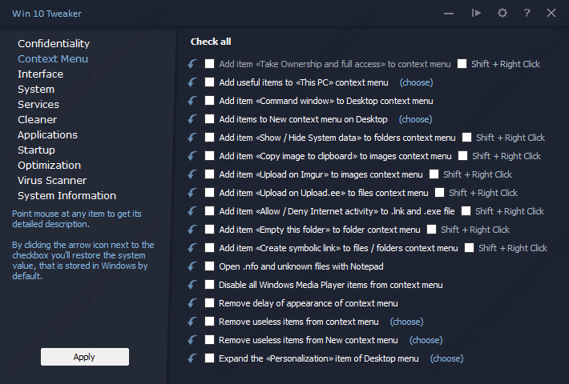This screenshot has height=384, width=569.
Task: Check Copy image to clipboard option
Action: tap(209, 156)
